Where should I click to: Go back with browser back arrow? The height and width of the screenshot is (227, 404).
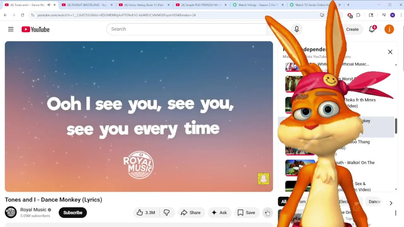[x=5, y=15]
